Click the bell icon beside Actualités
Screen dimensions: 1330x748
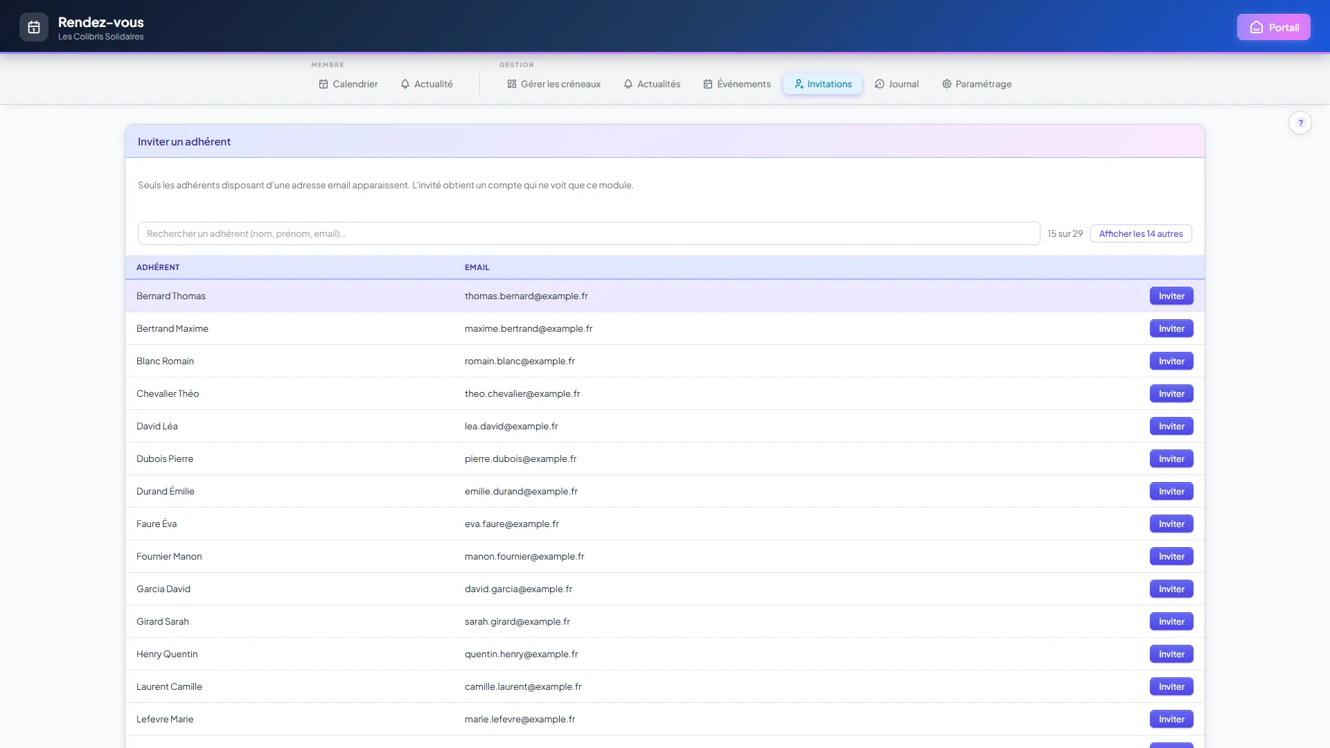[628, 84]
